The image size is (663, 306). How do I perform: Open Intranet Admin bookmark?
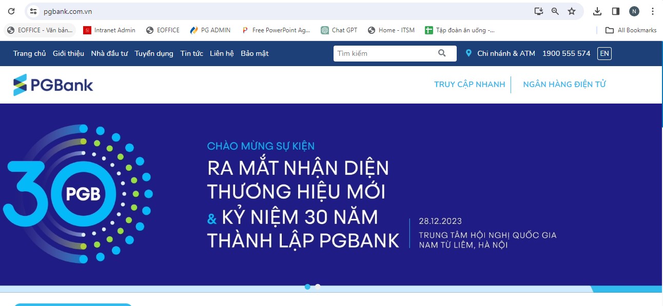click(109, 30)
